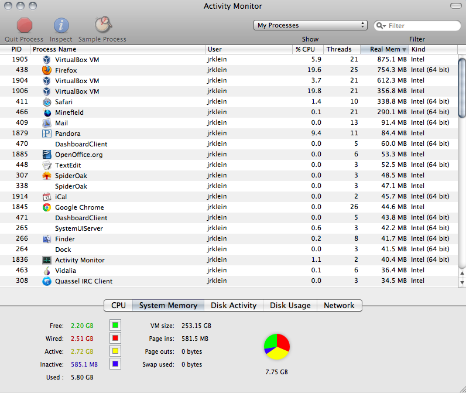Select the Minefield globe icon
This screenshot has height=393, width=466.
point(47,112)
